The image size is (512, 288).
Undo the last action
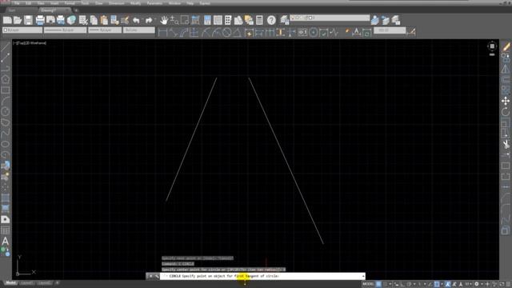click(x=136, y=20)
